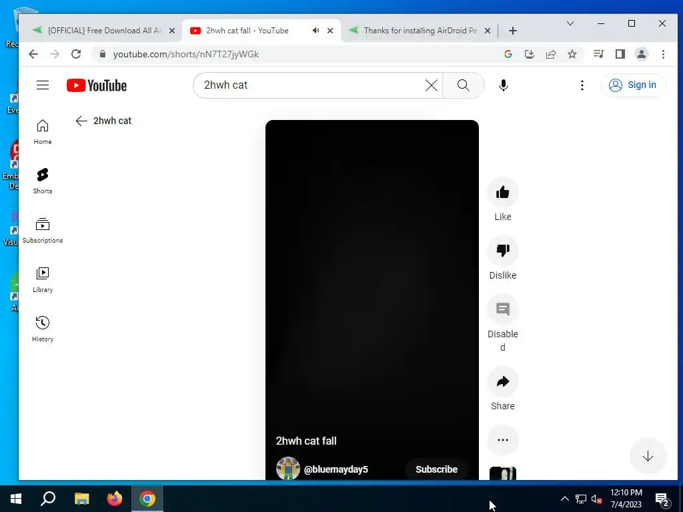
Task: Open the Windows Start menu
Action: click(16, 499)
